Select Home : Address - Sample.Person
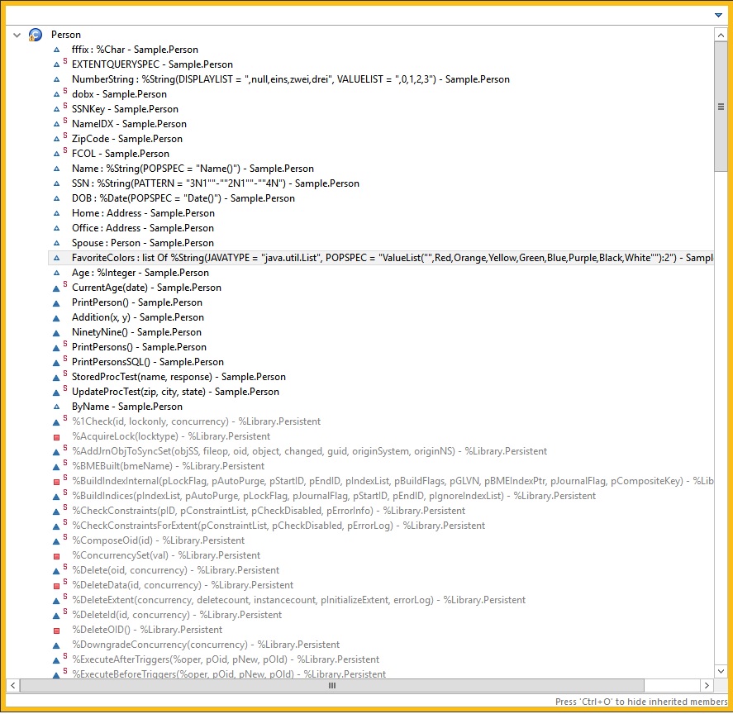The width and height of the screenshot is (733, 714). coord(143,213)
